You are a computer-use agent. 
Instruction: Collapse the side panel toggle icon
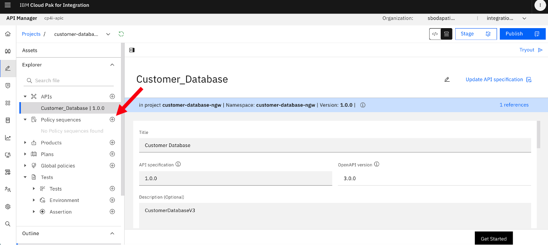coord(131,50)
